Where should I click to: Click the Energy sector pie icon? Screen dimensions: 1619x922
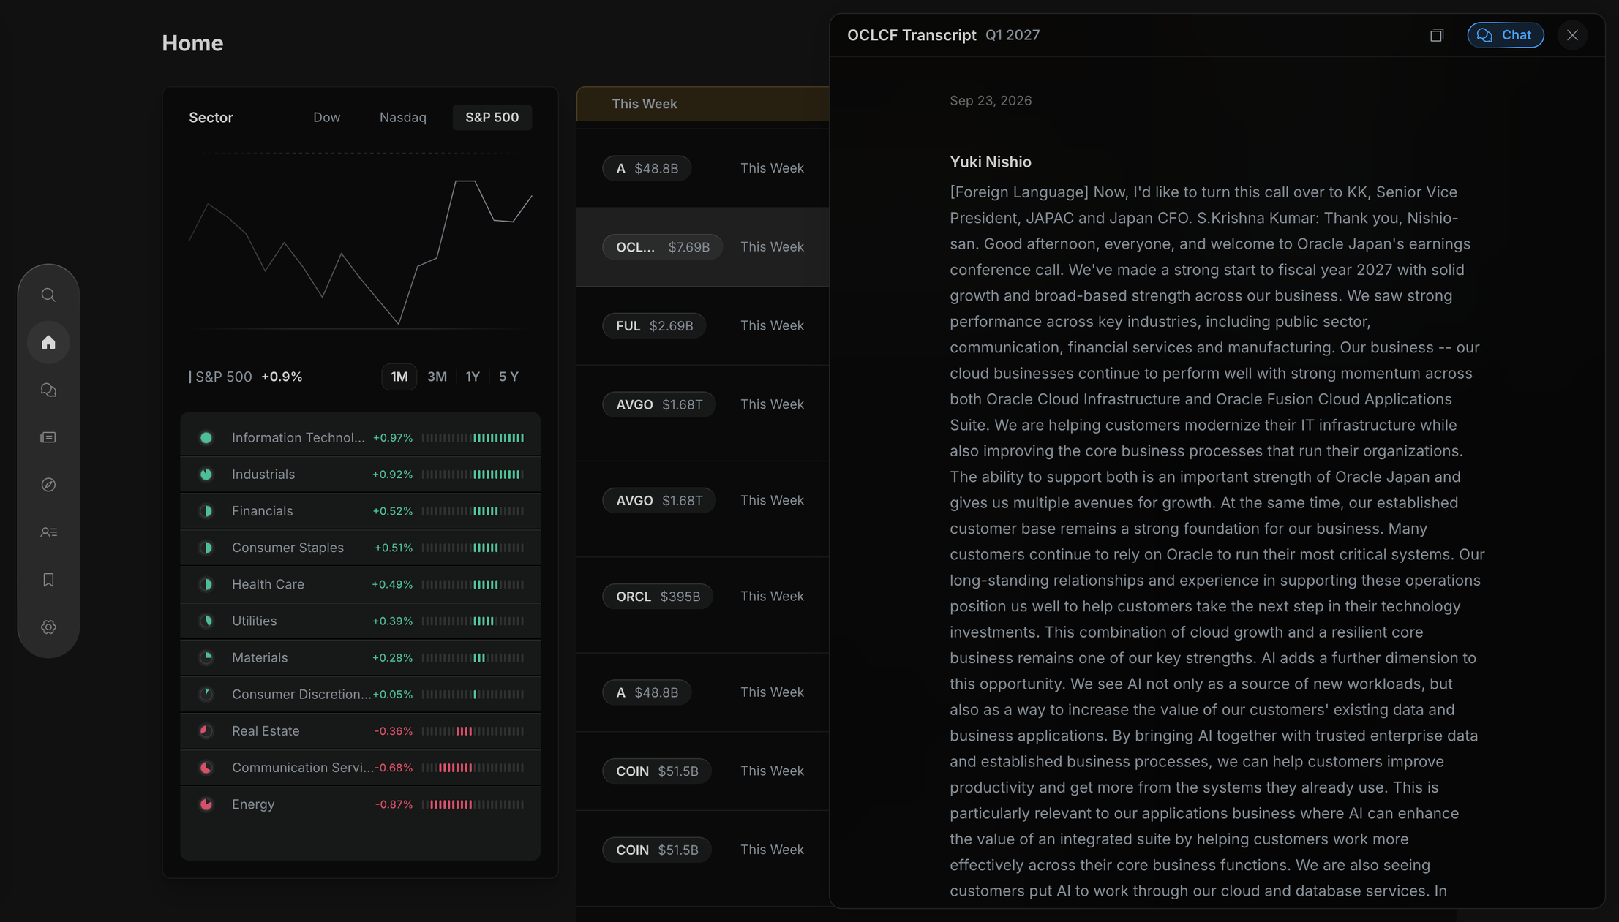[206, 804]
